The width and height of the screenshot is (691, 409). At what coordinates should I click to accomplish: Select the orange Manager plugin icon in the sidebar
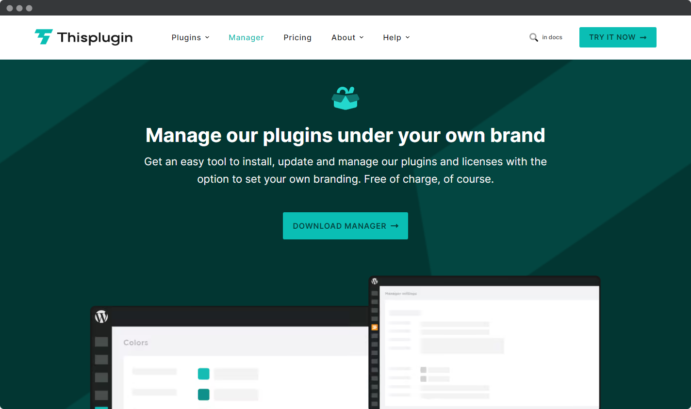coord(374,327)
